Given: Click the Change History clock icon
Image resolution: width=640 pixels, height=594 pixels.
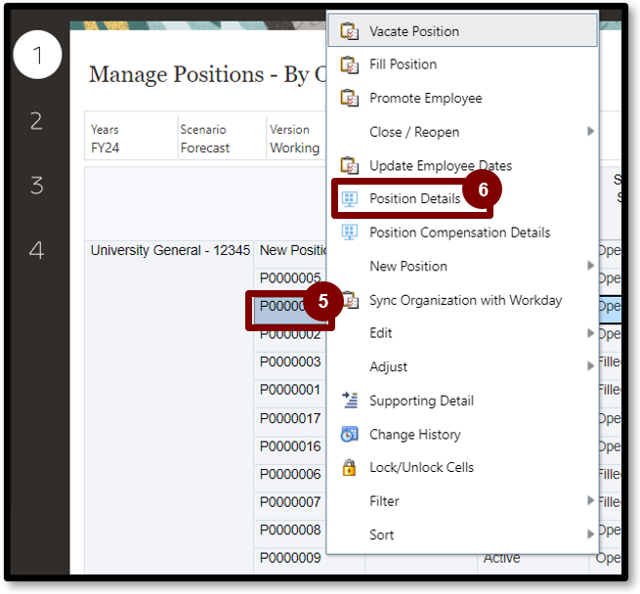Looking at the screenshot, I should tap(349, 434).
